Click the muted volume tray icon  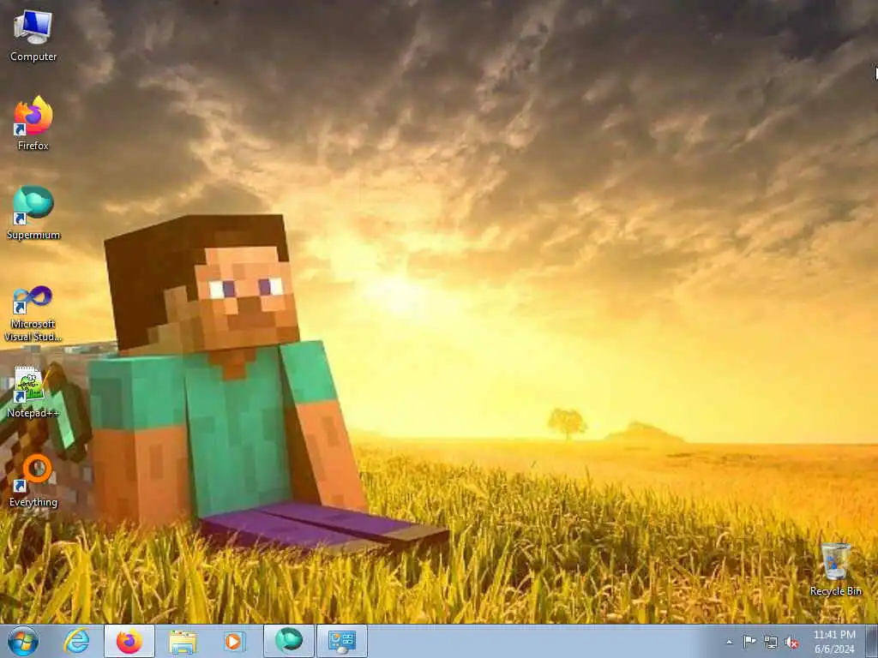tap(791, 643)
